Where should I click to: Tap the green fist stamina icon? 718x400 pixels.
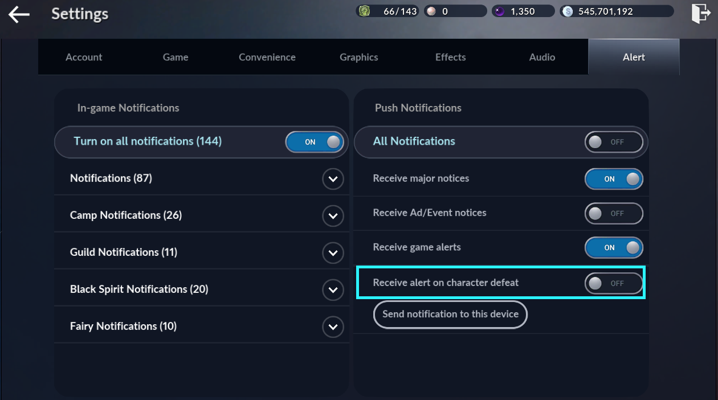pyautogui.click(x=365, y=11)
